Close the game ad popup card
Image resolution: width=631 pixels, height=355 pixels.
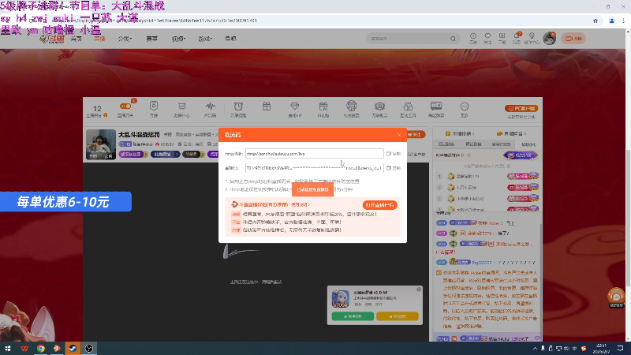tap(419, 290)
